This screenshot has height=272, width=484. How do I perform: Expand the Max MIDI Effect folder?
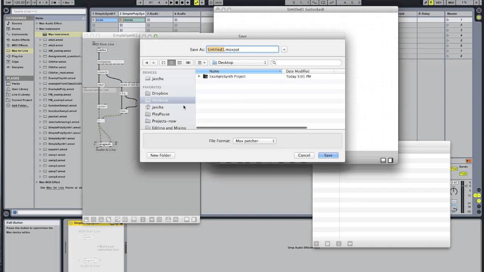(37, 182)
